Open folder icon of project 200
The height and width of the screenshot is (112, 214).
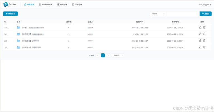pos(18,41)
